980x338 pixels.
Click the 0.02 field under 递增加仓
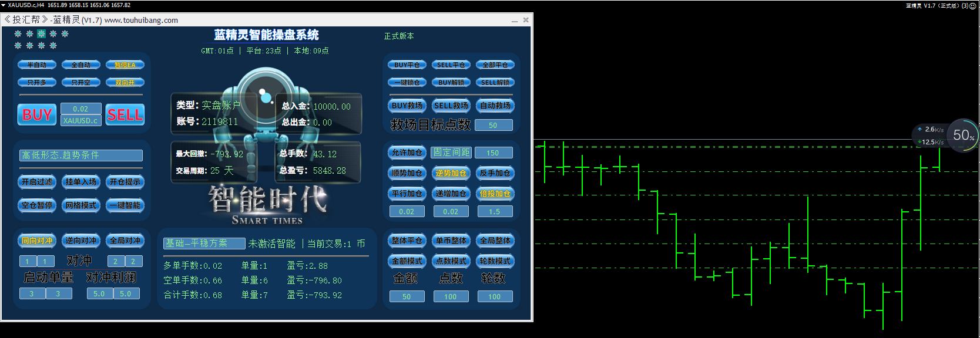tap(451, 211)
